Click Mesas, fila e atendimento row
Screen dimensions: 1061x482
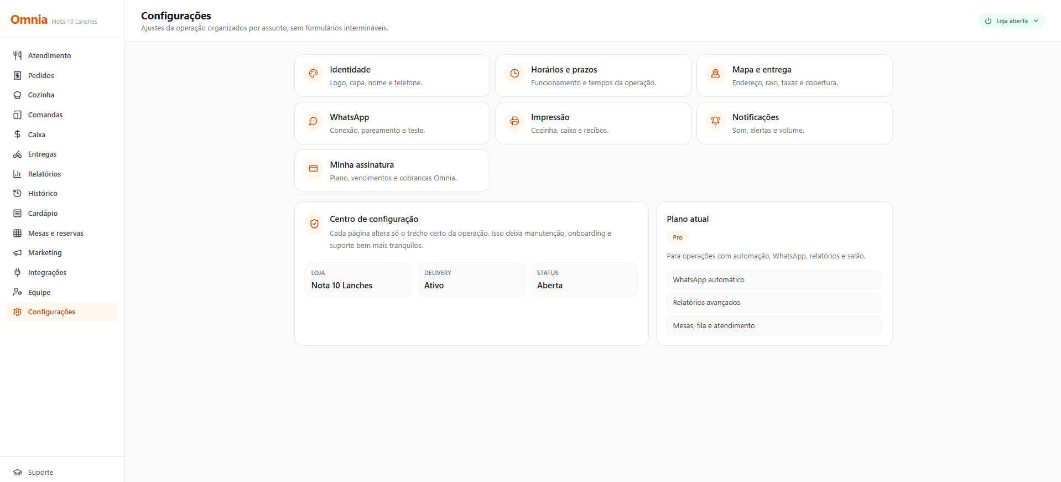point(774,326)
